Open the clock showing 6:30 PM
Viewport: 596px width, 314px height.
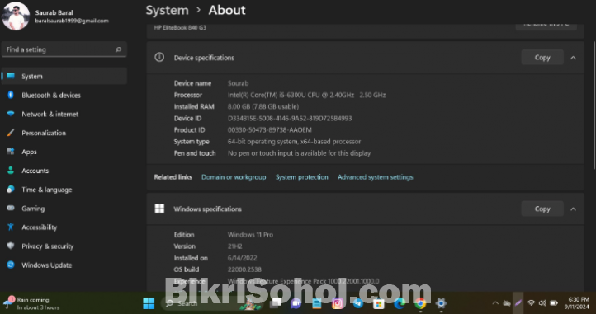pos(576,303)
